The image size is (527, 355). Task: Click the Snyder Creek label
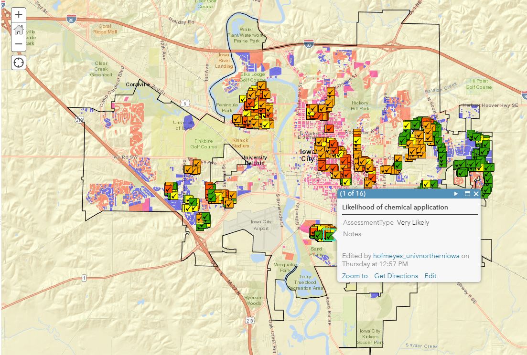click(x=421, y=345)
